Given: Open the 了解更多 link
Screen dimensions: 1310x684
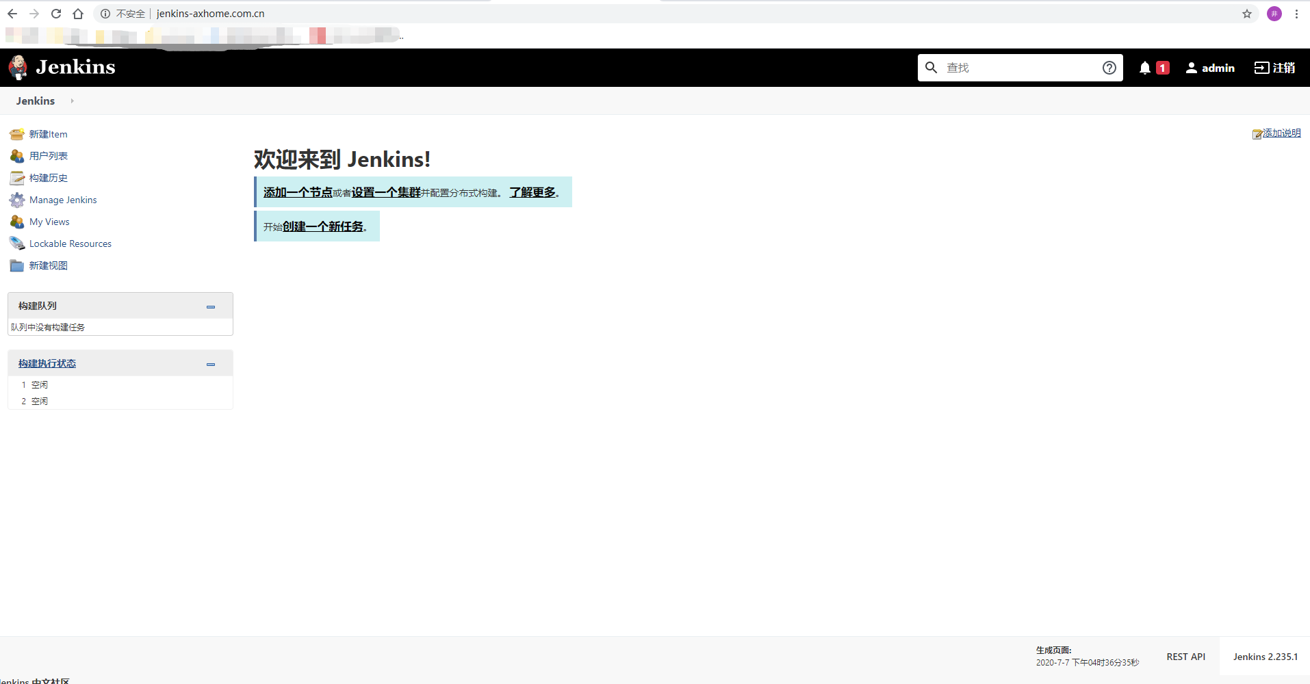Looking at the screenshot, I should [532, 192].
